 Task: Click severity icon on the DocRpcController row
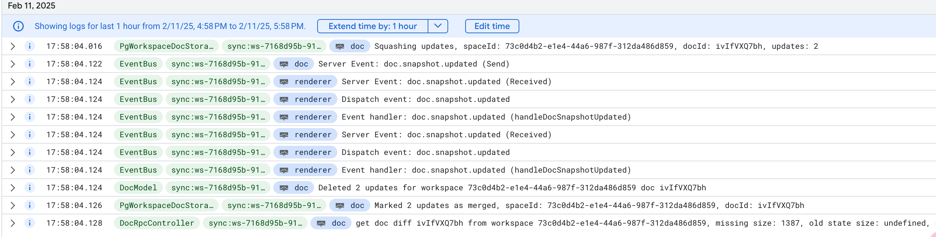click(29, 223)
